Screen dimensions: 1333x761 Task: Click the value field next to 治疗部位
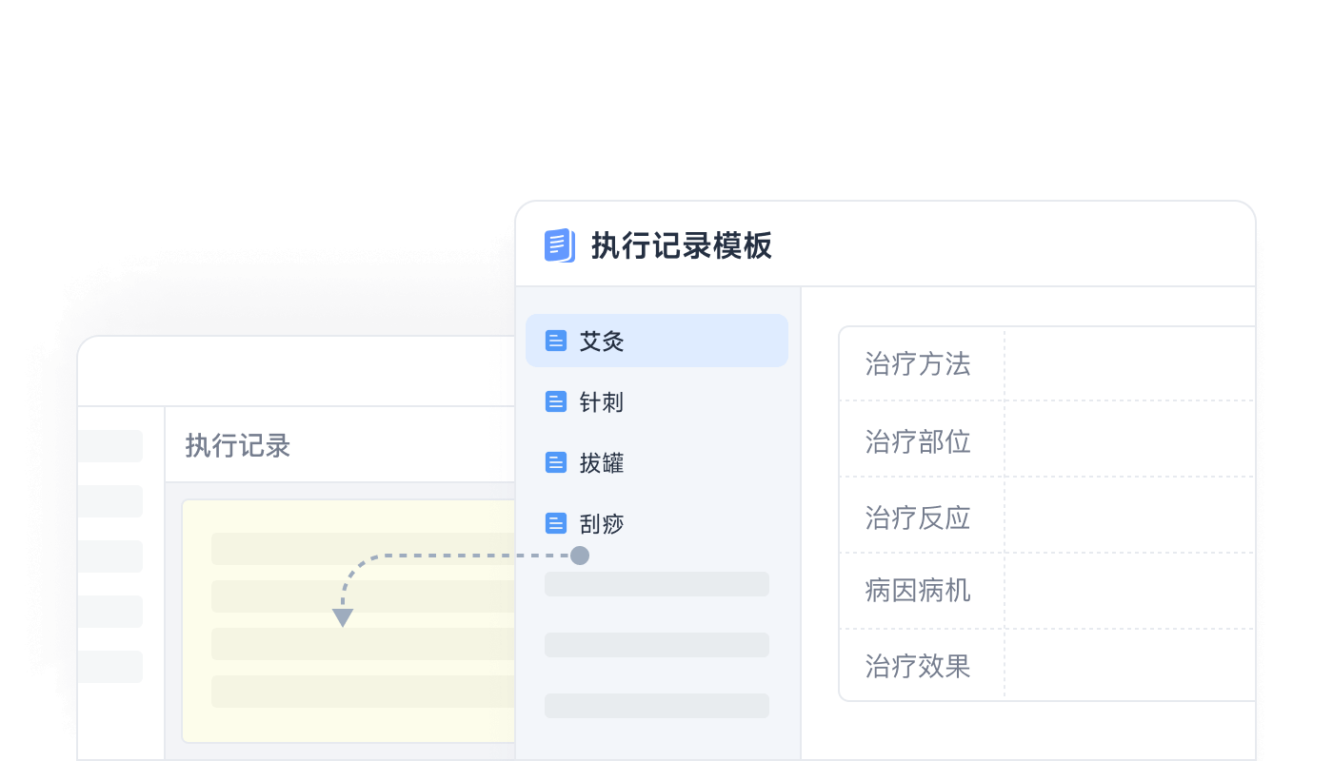(1130, 439)
